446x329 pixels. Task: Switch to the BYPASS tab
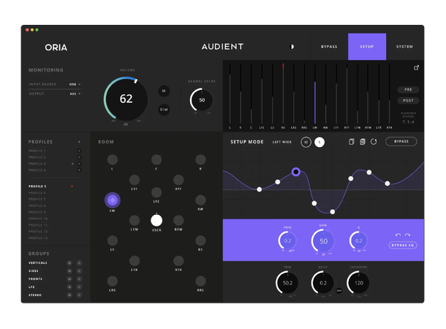pyautogui.click(x=329, y=47)
